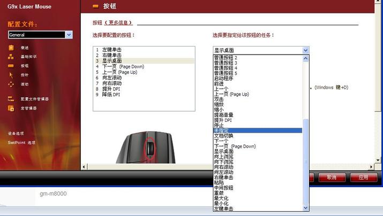Select 文档切换 from the task list
383x216 pixels.
(x=224, y=136)
